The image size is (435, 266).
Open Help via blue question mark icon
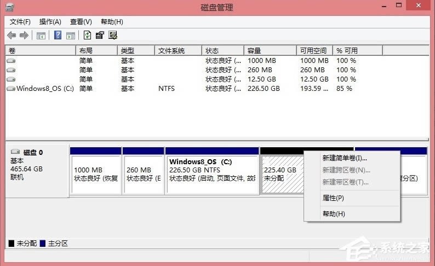(x=58, y=35)
